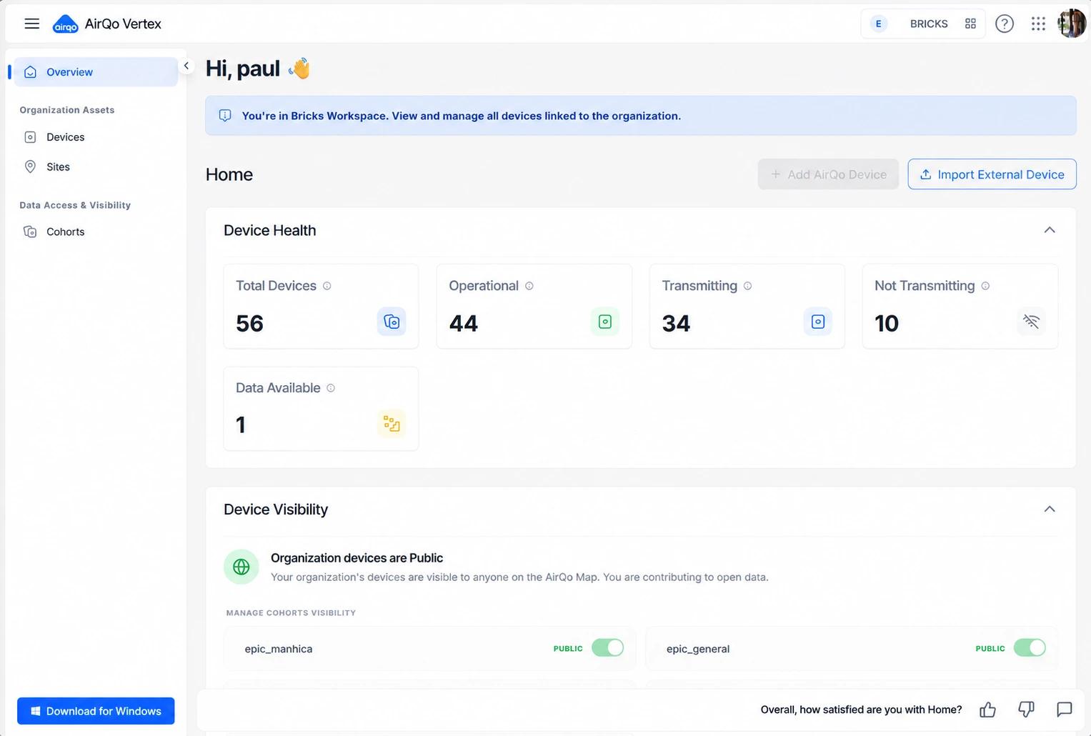
Task: Click the epic_manhica cohort name
Action: point(279,649)
